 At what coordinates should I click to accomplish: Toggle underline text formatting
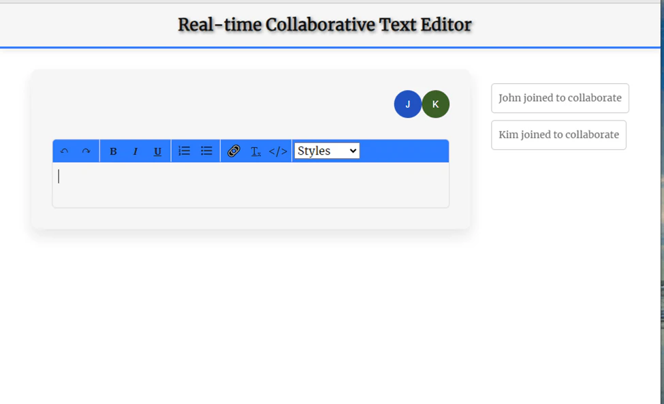click(157, 151)
